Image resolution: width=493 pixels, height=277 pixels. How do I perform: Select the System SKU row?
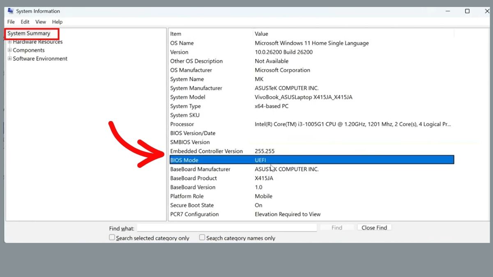tap(312, 115)
